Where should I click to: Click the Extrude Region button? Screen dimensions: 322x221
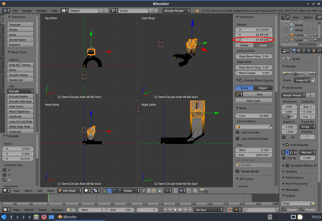tap(20, 96)
